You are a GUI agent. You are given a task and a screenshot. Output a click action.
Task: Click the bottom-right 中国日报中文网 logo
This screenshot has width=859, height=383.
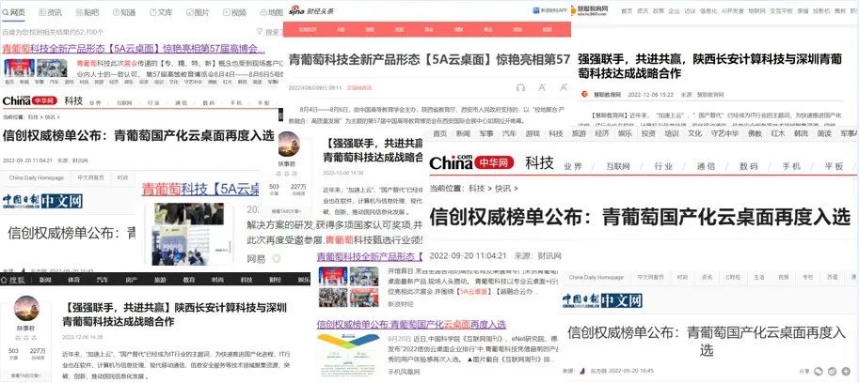pos(602,300)
